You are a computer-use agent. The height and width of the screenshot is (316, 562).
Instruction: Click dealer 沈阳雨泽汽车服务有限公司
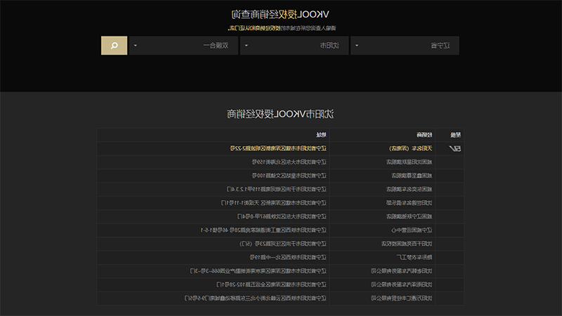coord(402,284)
